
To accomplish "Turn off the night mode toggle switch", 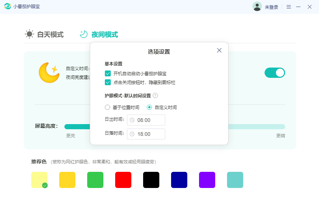I will (274, 73).
